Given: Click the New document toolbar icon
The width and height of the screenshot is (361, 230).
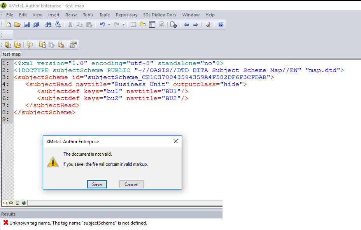Looking at the screenshot, I should [8, 25].
